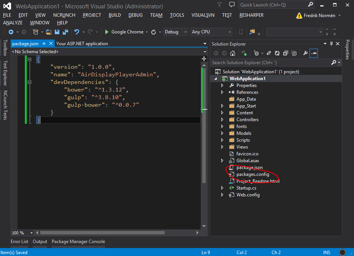Expand the Controllers folder
This screenshot has height=256, width=354.
pyautogui.click(x=222, y=120)
